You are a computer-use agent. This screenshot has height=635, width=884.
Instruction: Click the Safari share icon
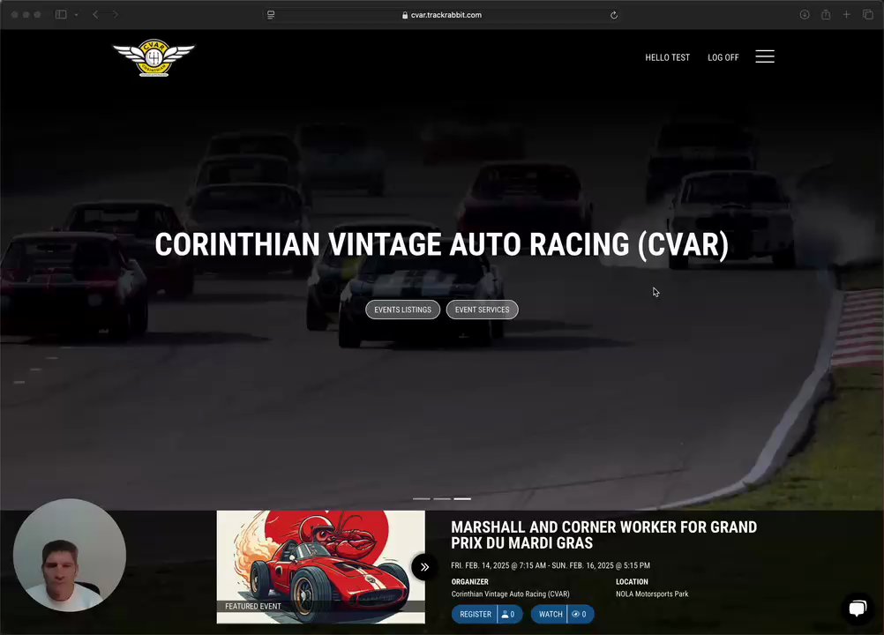point(826,15)
